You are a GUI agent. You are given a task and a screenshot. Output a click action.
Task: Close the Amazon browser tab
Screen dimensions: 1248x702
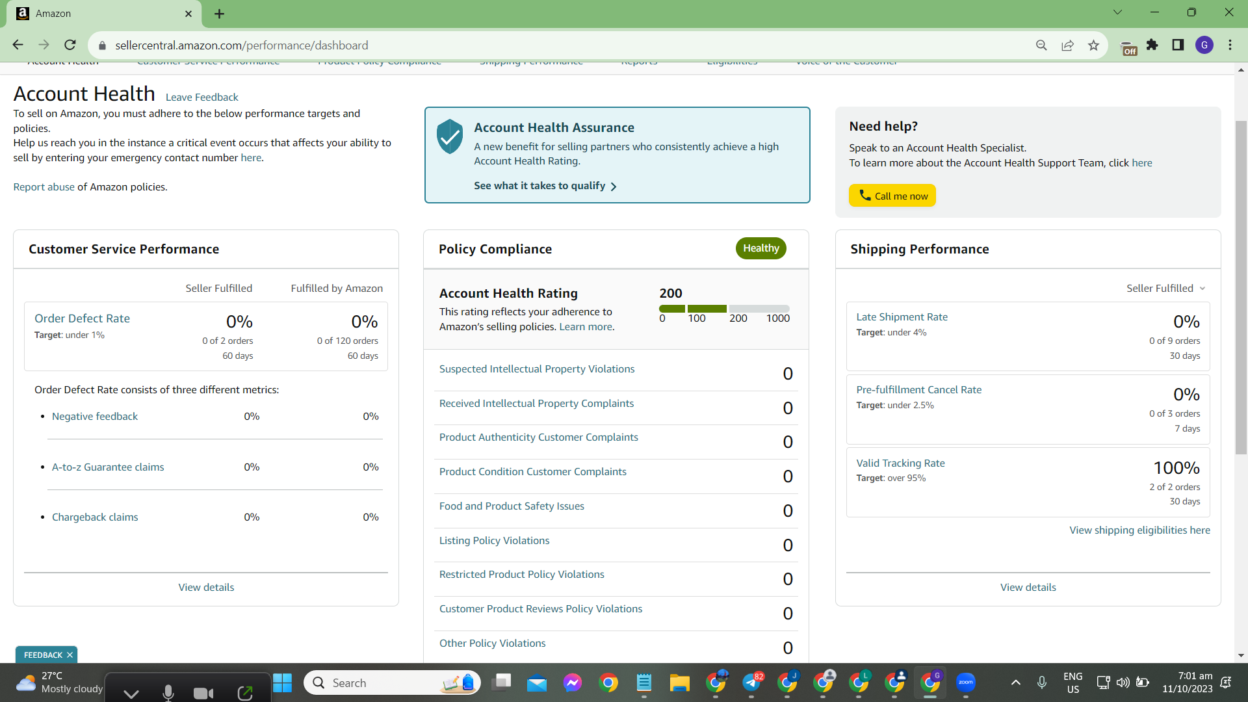tap(188, 14)
